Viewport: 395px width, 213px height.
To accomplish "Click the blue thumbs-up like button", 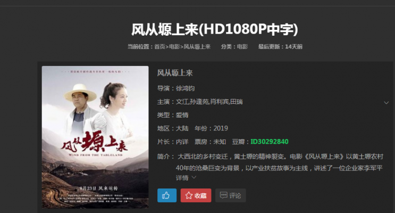I will (167, 195).
